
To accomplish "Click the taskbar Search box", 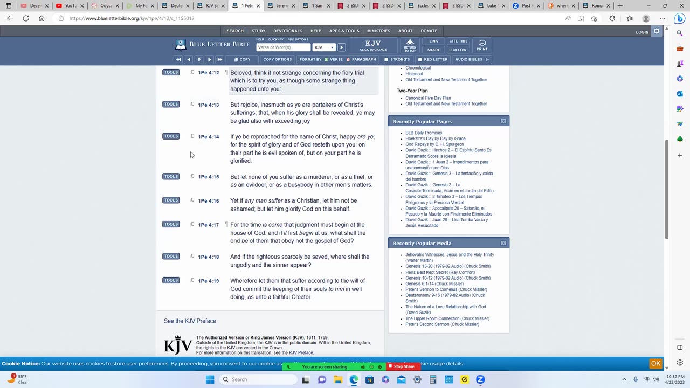I will [x=259, y=379].
